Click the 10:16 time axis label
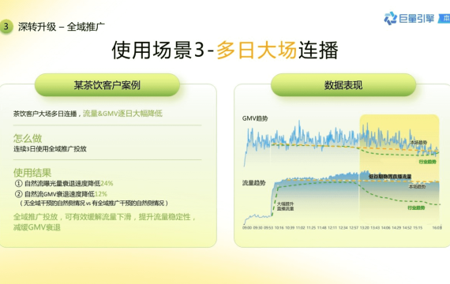Viewport: 450px width, 284px height. [279, 227]
